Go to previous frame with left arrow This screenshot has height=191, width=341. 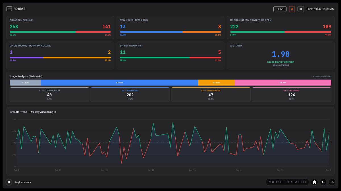click(x=323, y=182)
